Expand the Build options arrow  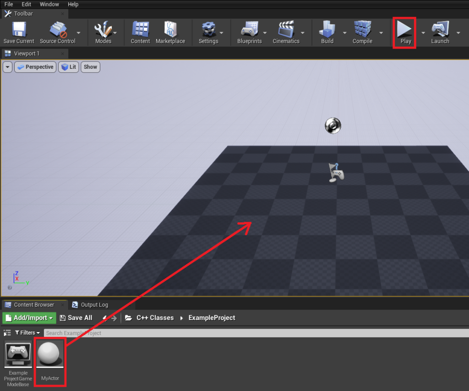coord(344,33)
